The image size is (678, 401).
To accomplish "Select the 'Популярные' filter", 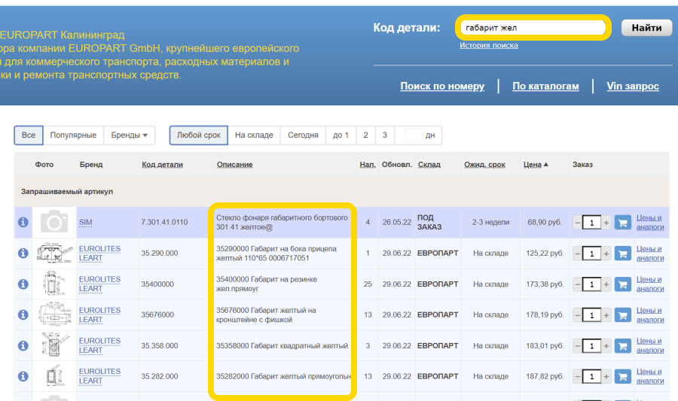I will pos(73,135).
